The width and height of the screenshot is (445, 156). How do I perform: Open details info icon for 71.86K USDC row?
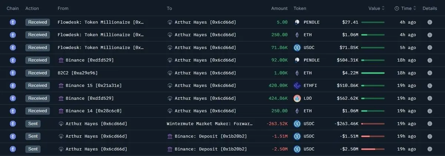pos(430,47)
